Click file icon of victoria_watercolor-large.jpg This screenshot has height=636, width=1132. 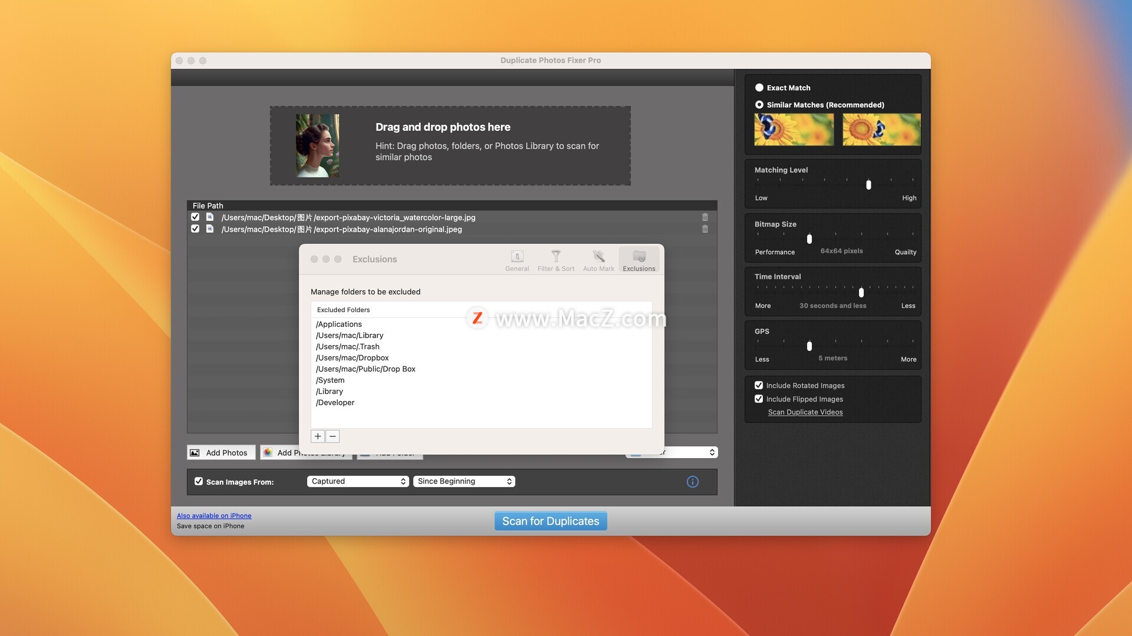click(x=209, y=217)
